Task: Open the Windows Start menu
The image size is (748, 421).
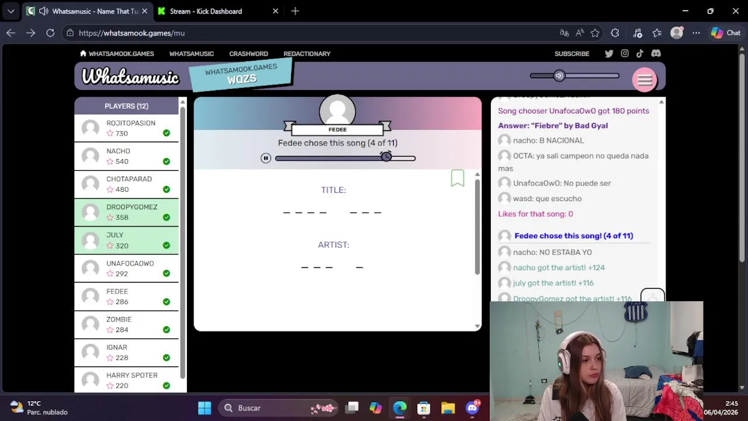Action: pos(205,408)
